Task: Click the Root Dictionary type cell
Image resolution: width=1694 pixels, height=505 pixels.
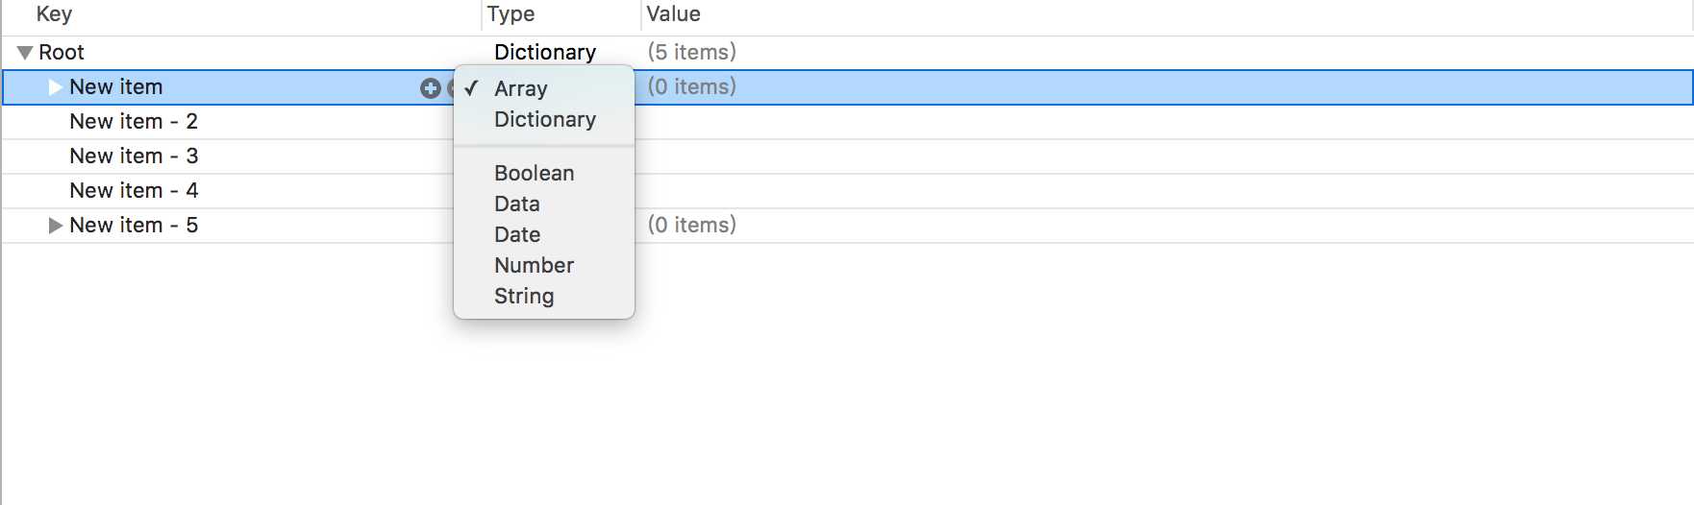Action: tap(545, 53)
